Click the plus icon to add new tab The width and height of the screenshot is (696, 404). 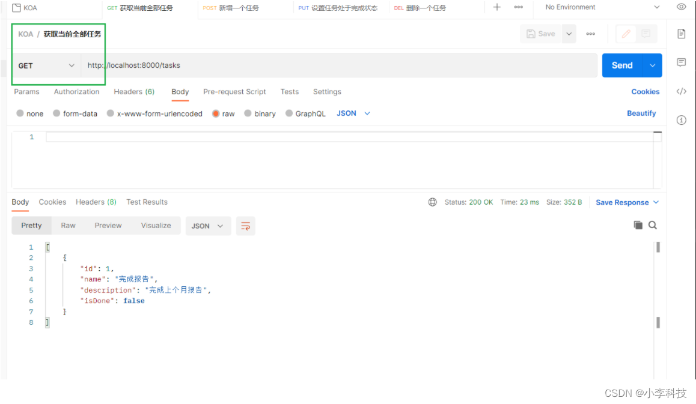coord(497,7)
